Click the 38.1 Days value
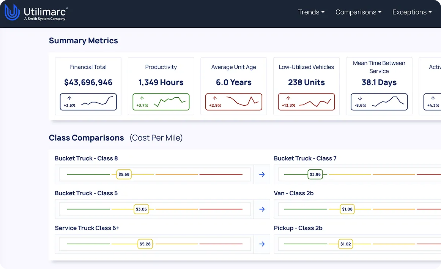This screenshot has width=441, height=269. coord(379,82)
